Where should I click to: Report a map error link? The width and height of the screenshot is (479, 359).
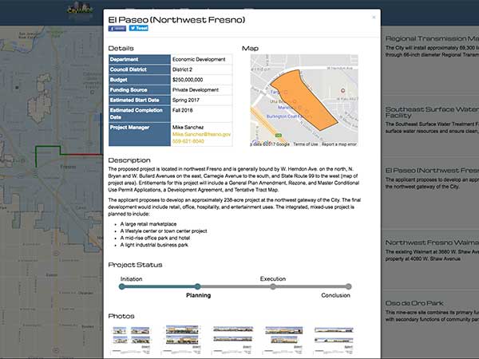[x=339, y=144]
